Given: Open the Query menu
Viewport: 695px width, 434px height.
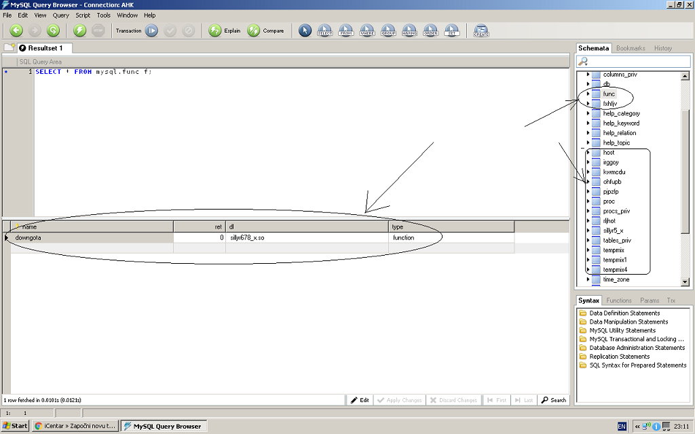Looking at the screenshot, I should click(60, 15).
